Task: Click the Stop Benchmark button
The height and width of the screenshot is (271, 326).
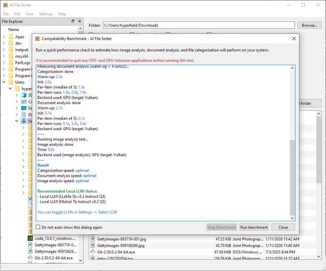Action: tap(222, 227)
